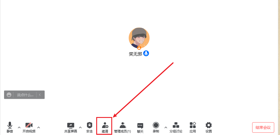Open the 邀请 invite icon
280x135 pixels.
click(105, 127)
